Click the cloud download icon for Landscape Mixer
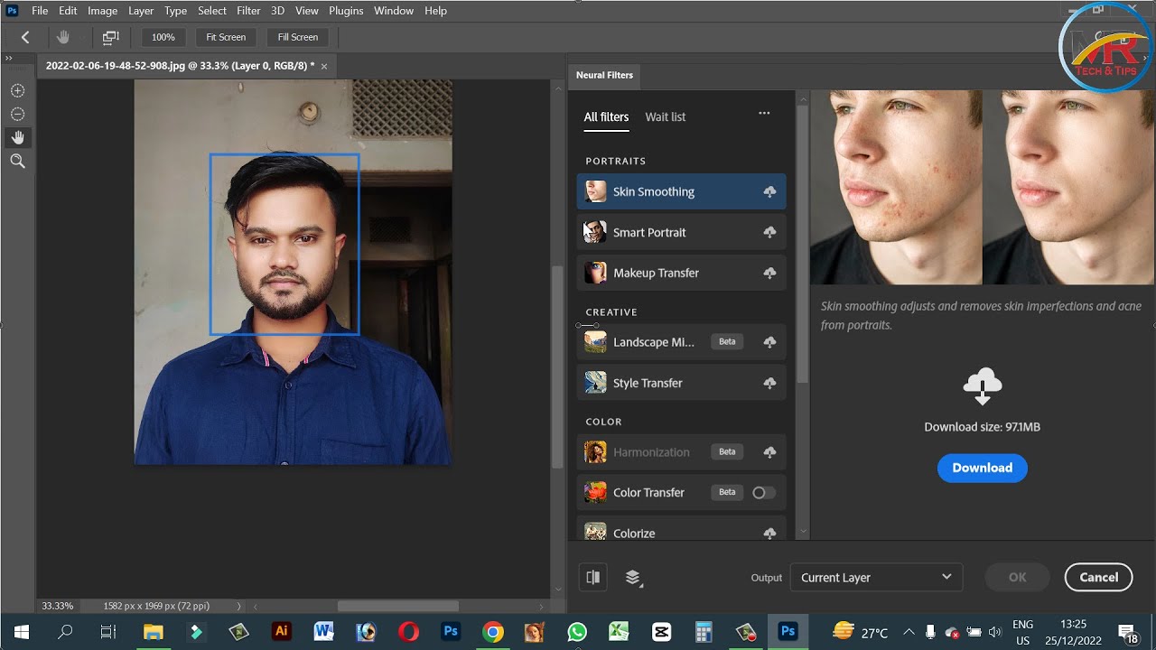 tap(769, 341)
